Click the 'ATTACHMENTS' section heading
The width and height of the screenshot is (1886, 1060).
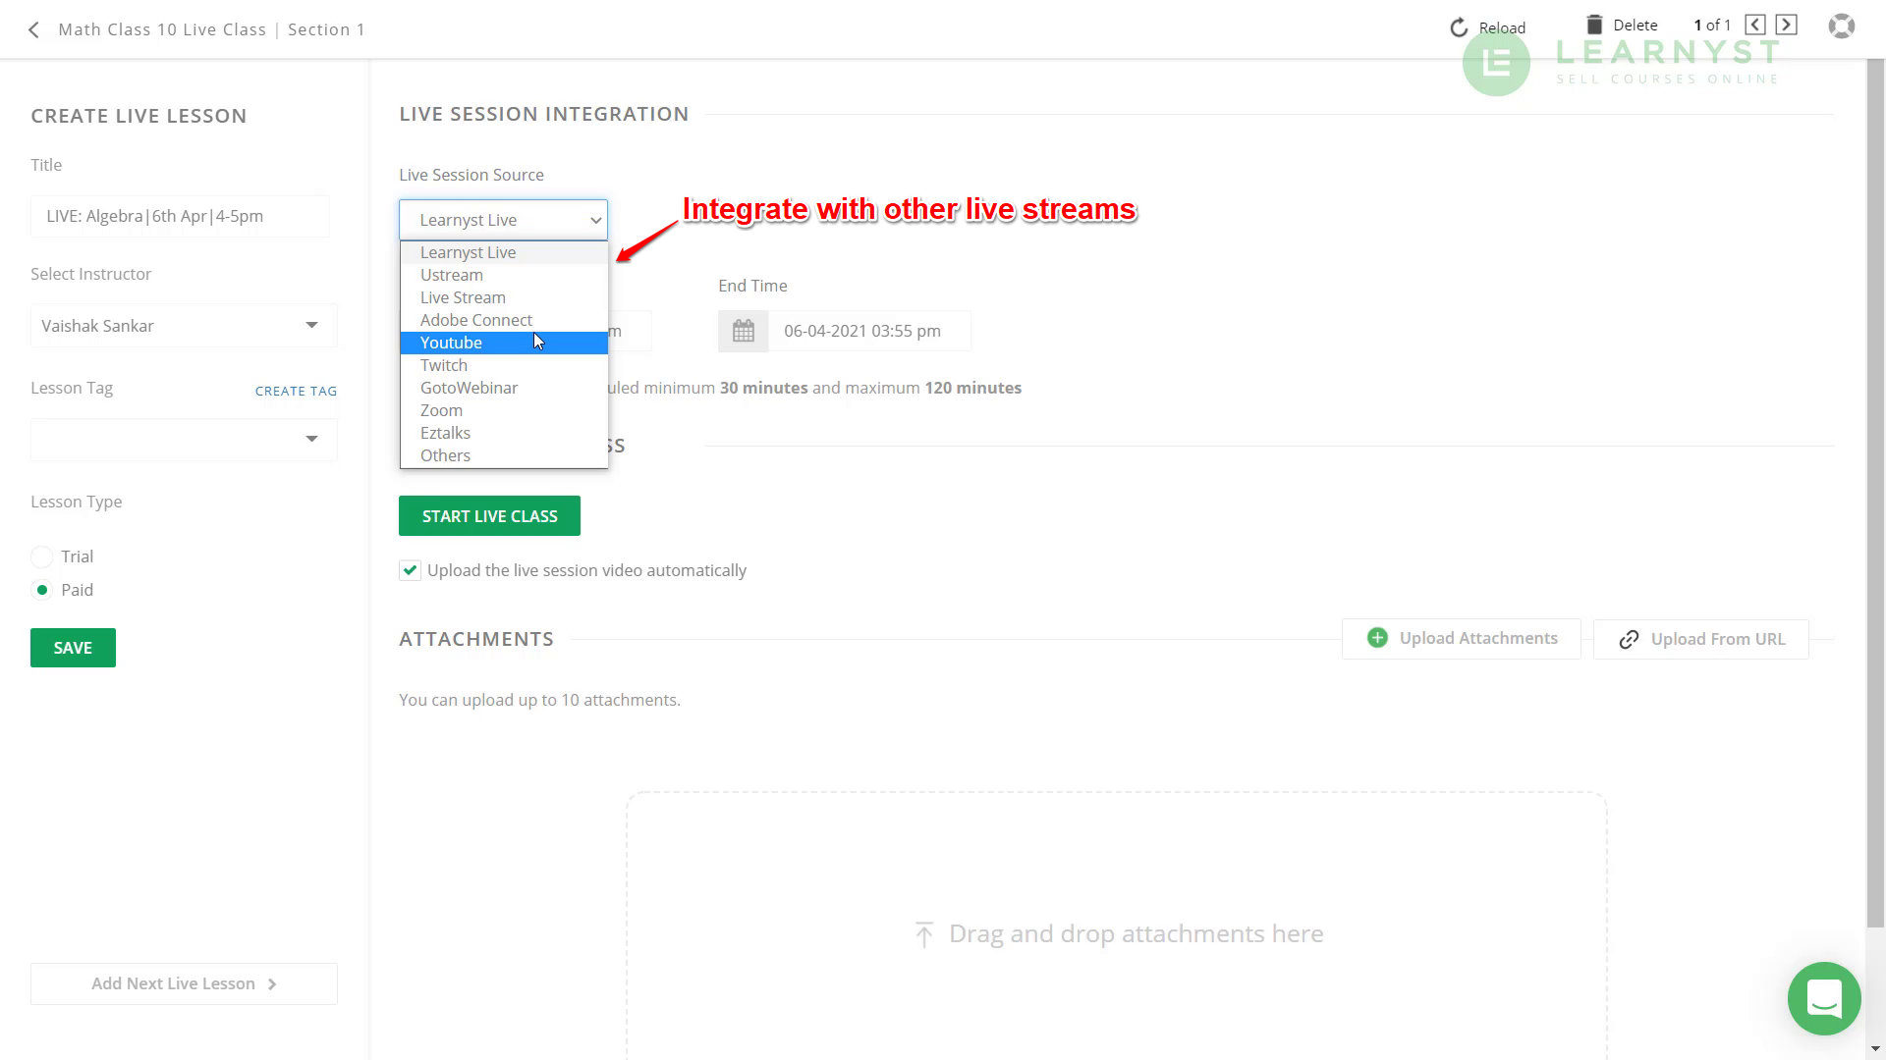pyautogui.click(x=476, y=639)
